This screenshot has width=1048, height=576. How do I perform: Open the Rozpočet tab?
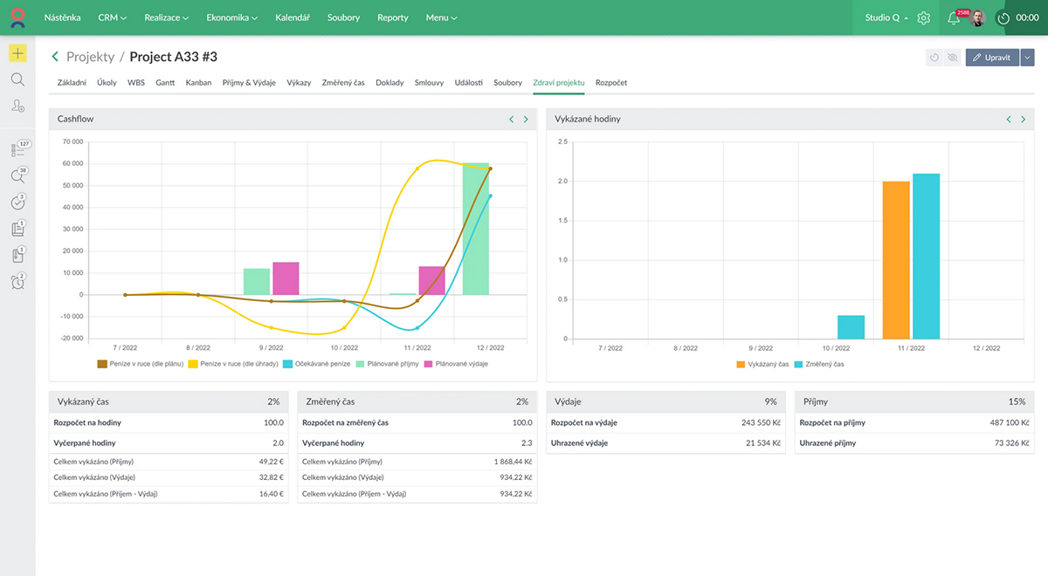(610, 83)
